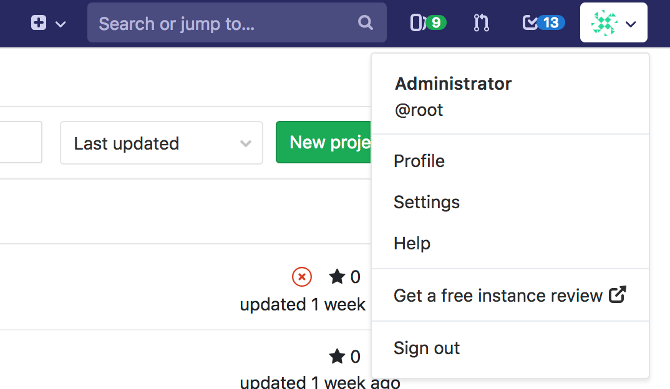Open the Last updated sort dropdown
The width and height of the screenshot is (670, 389).
[x=161, y=143]
